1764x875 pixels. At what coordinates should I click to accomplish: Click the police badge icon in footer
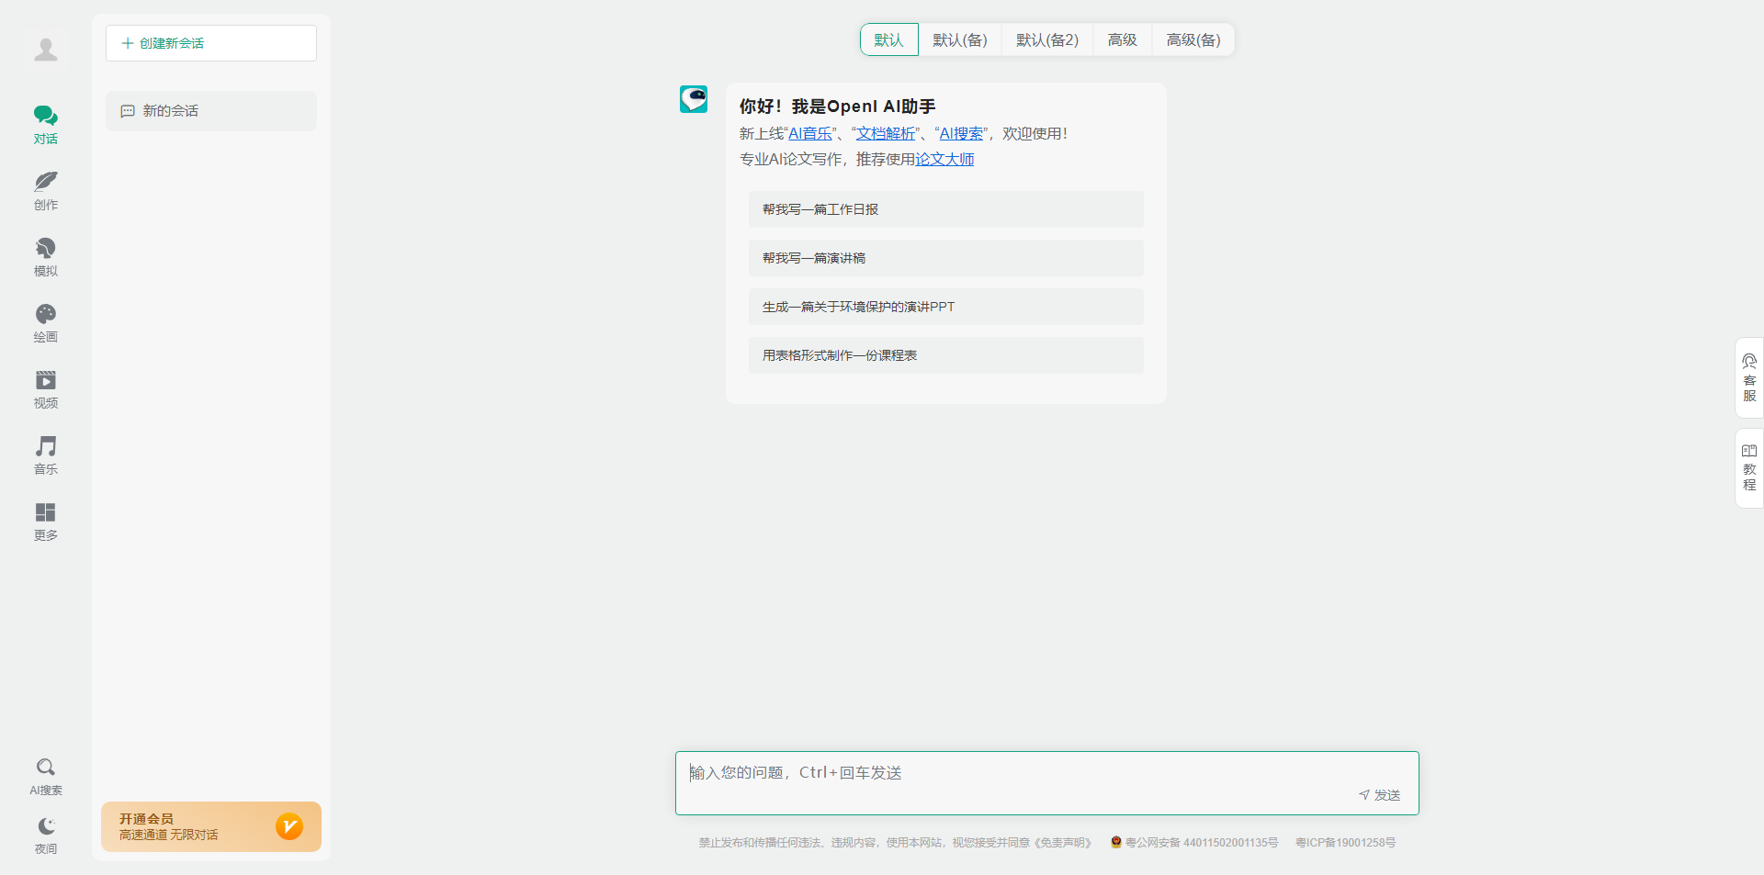(1116, 842)
